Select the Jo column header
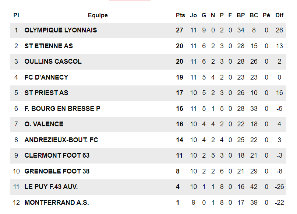The image size is (297, 214). click(193, 15)
